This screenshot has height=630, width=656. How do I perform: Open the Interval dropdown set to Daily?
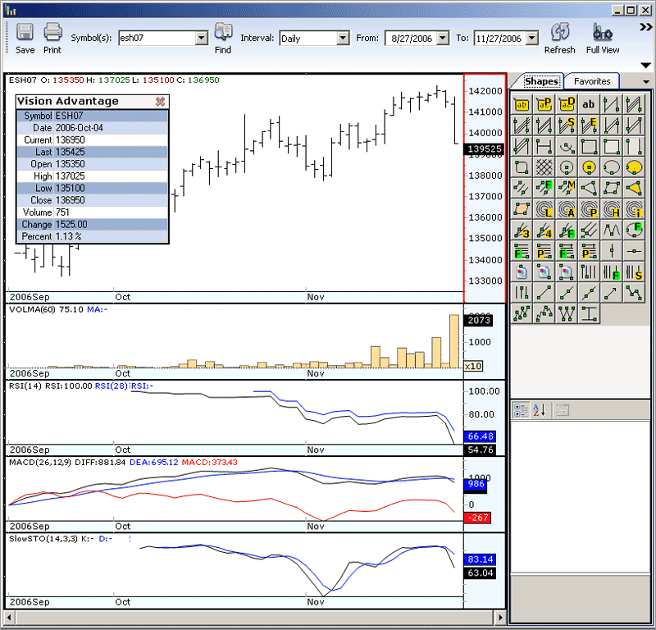(x=343, y=38)
